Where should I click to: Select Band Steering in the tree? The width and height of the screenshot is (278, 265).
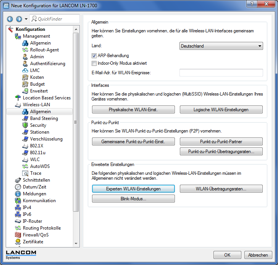44,118
